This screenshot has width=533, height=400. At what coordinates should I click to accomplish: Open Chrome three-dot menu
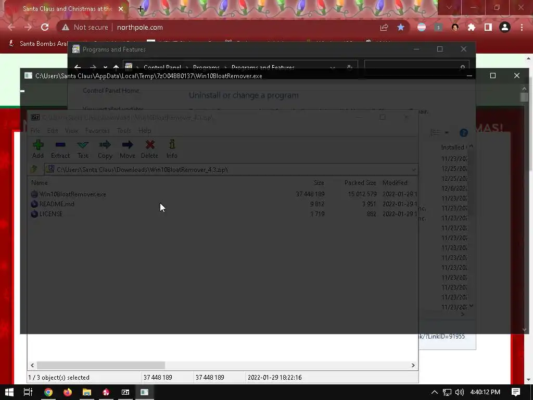(522, 27)
